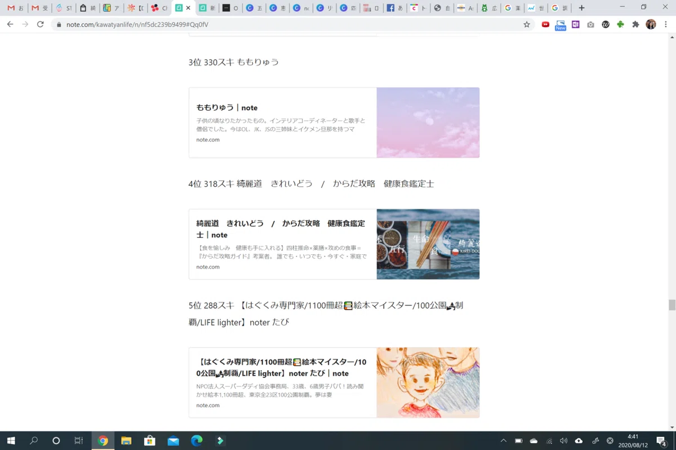Click the camera screenshot extension icon
Viewport: 676px width, 450px height.
click(x=590, y=24)
